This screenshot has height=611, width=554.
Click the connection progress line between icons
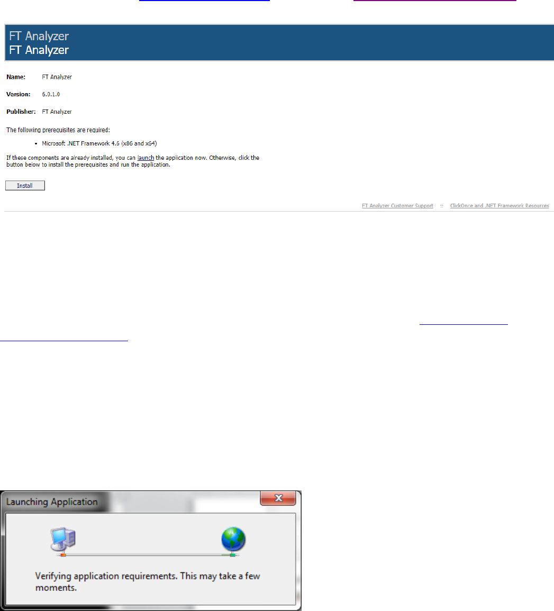coord(148,554)
